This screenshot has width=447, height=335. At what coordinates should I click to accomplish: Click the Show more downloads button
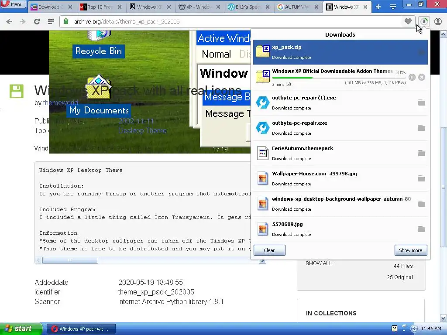click(411, 250)
